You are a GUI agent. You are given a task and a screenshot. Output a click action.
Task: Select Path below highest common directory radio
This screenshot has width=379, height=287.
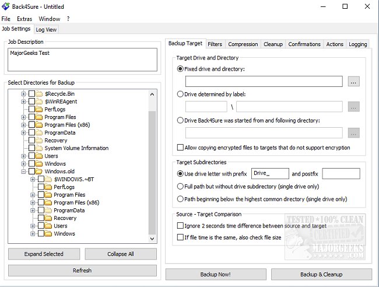click(180, 199)
